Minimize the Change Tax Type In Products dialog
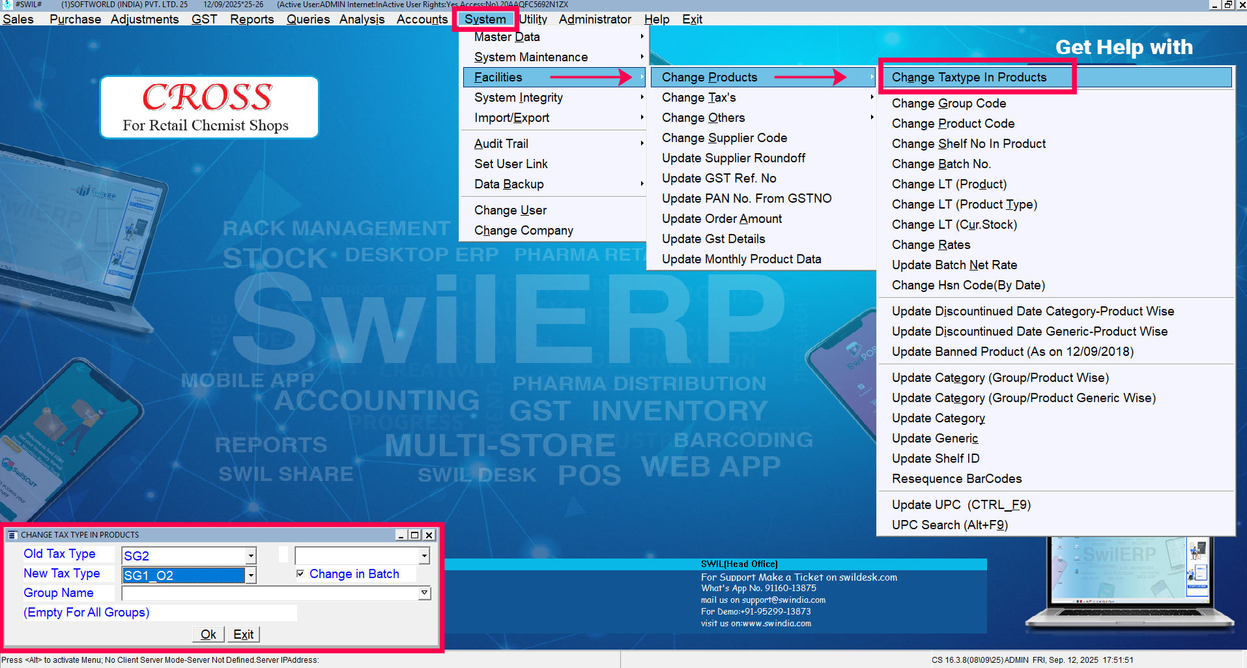This screenshot has width=1247, height=668. tap(401, 535)
